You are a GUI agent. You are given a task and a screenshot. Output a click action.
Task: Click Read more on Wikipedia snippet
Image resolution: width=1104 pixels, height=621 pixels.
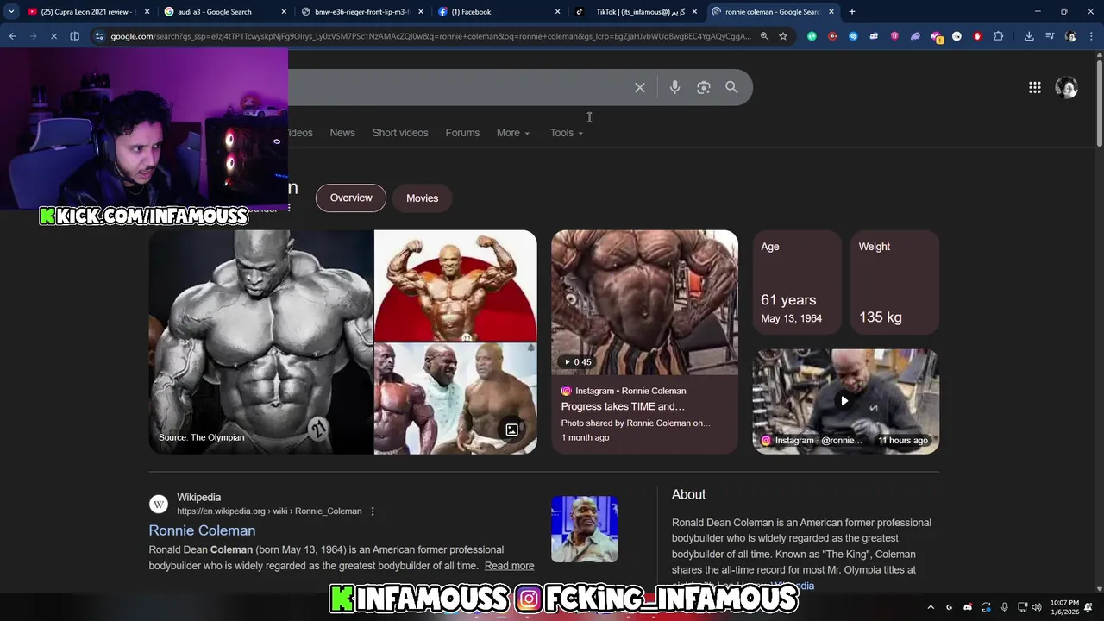509,566
